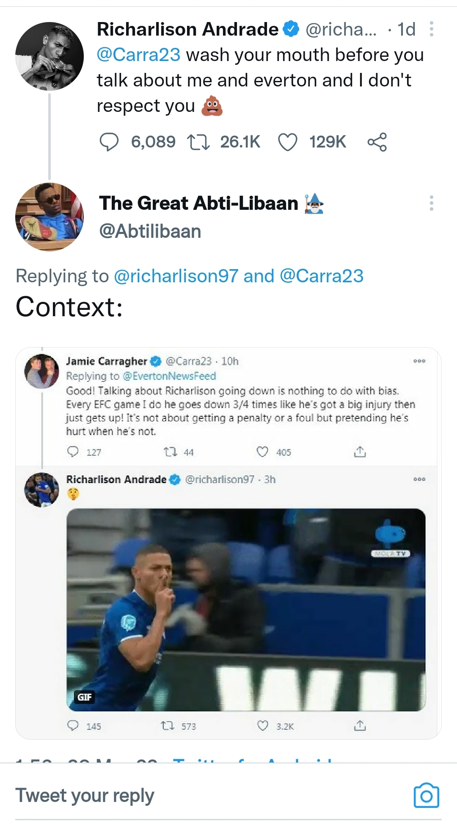Open Richarlison Andrade's profile from display name

pyautogui.click(x=187, y=29)
